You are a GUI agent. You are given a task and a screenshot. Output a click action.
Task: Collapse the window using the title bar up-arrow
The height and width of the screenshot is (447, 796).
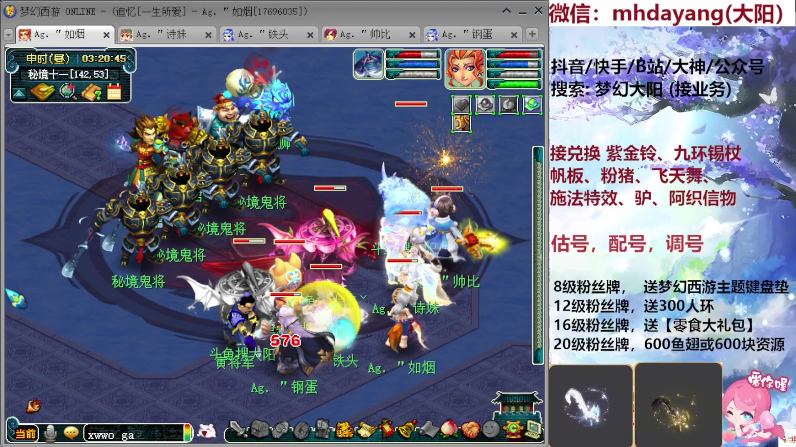pos(507,11)
